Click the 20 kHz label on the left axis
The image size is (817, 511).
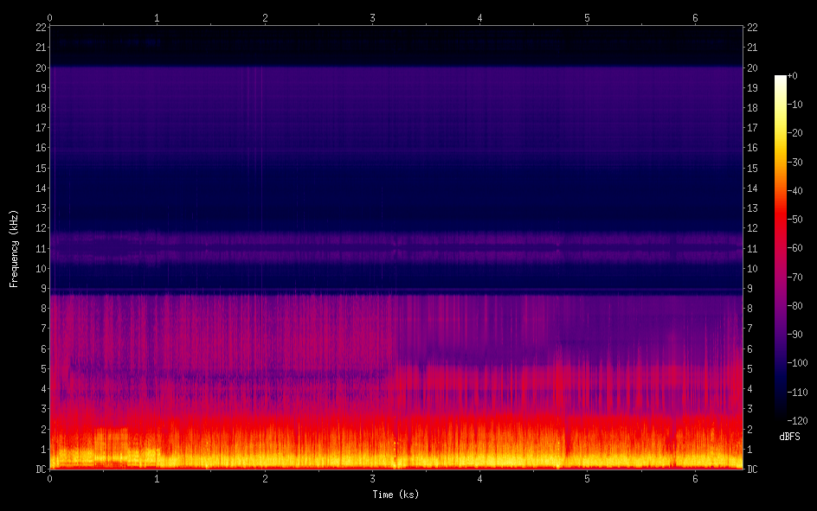pyautogui.click(x=38, y=67)
